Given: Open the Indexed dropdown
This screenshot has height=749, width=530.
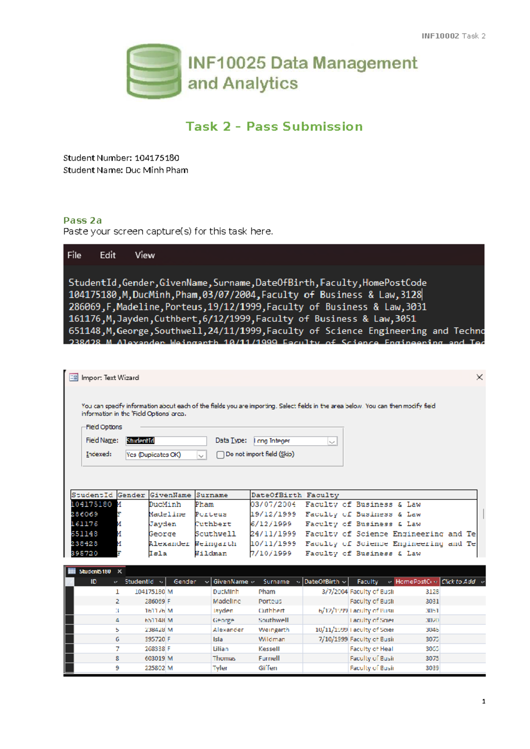Looking at the screenshot, I should click(201, 455).
